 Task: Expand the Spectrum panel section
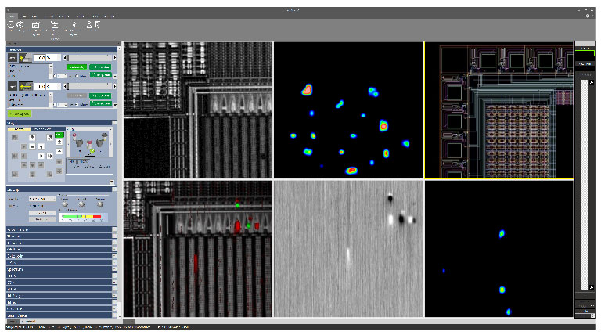(114, 268)
